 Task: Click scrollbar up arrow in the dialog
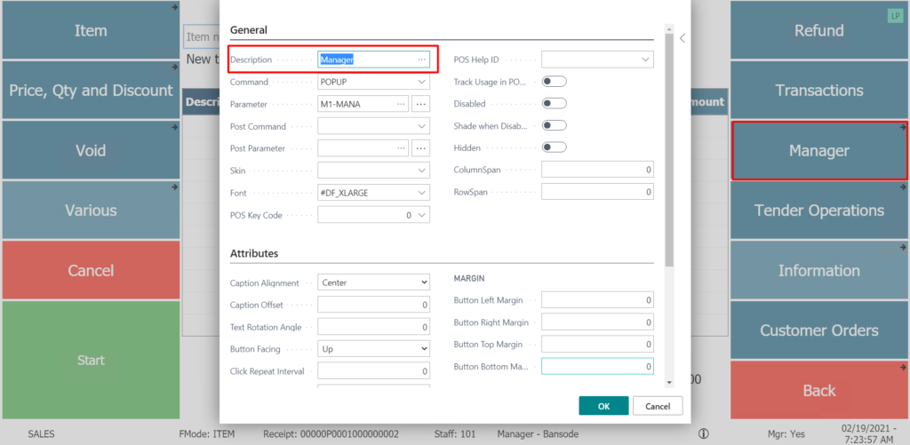(669, 29)
